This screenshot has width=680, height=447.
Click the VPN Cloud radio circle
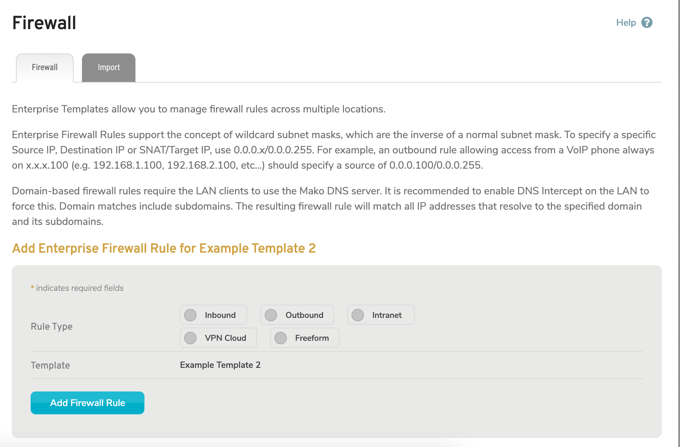tap(190, 338)
